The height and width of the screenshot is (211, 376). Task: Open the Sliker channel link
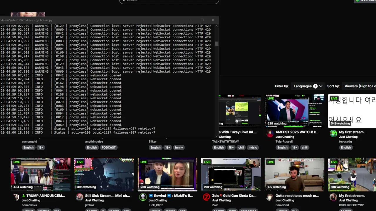[152, 142]
